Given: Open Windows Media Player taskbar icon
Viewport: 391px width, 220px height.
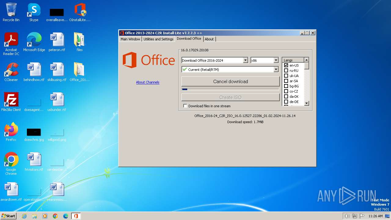Looking at the screenshot, I should (x=45, y=216).
